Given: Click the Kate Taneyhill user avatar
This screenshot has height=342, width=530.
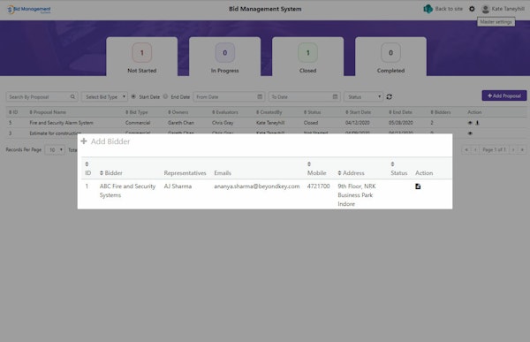Looking at the screenshot, I should (x=485, y=9).
